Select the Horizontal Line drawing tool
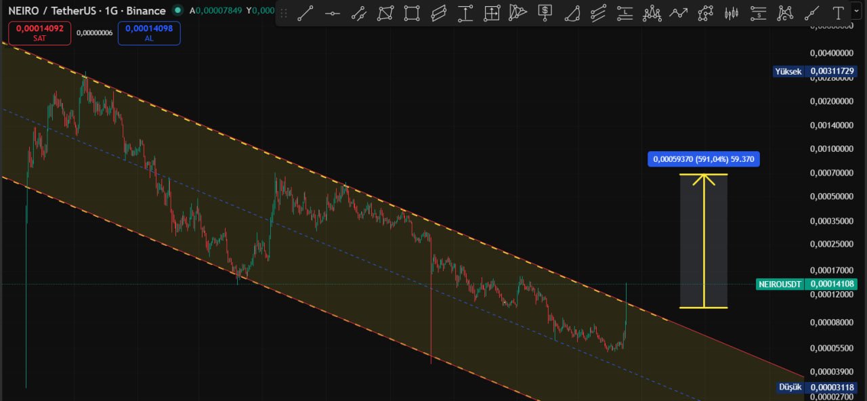Image resolution: width=867 pixels, height=401 pixels. pyautogui.click(x=332, y=13)
